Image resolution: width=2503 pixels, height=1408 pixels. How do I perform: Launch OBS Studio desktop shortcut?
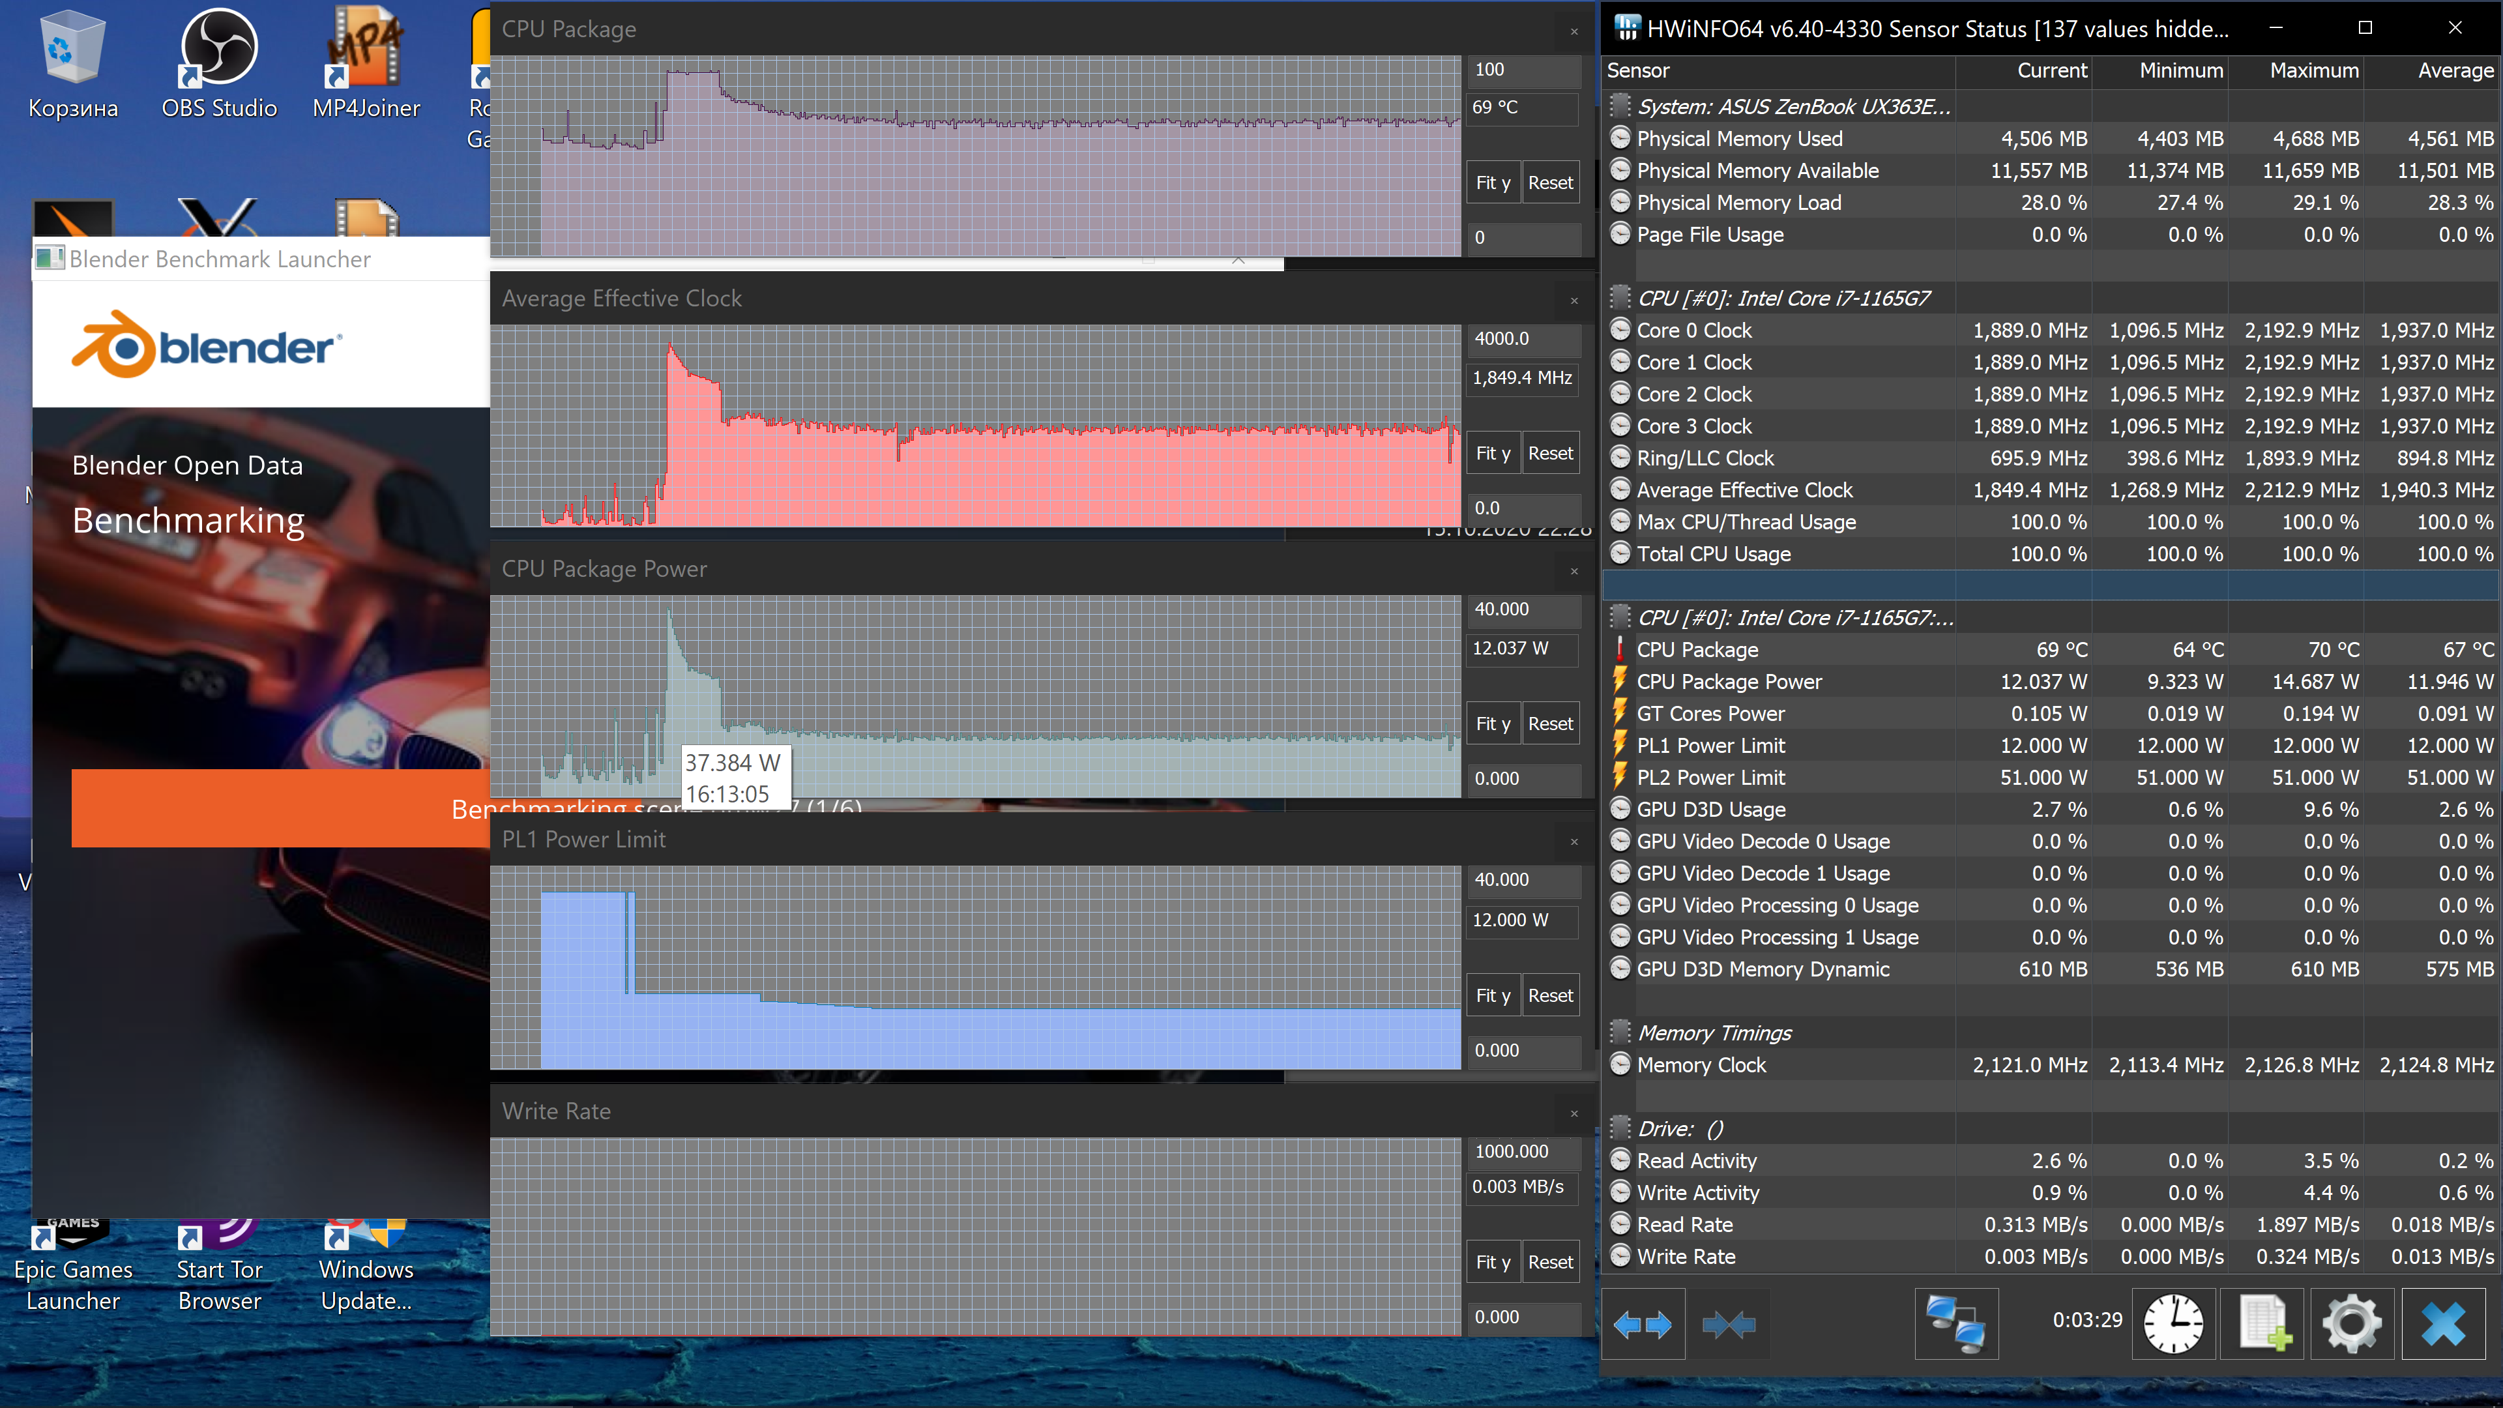(220, 64)
